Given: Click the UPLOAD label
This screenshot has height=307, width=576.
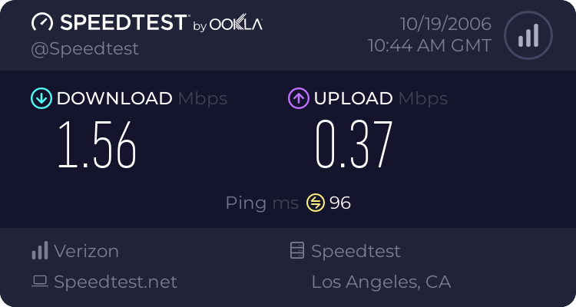Looking at the screenshot, I should (353, 98).
